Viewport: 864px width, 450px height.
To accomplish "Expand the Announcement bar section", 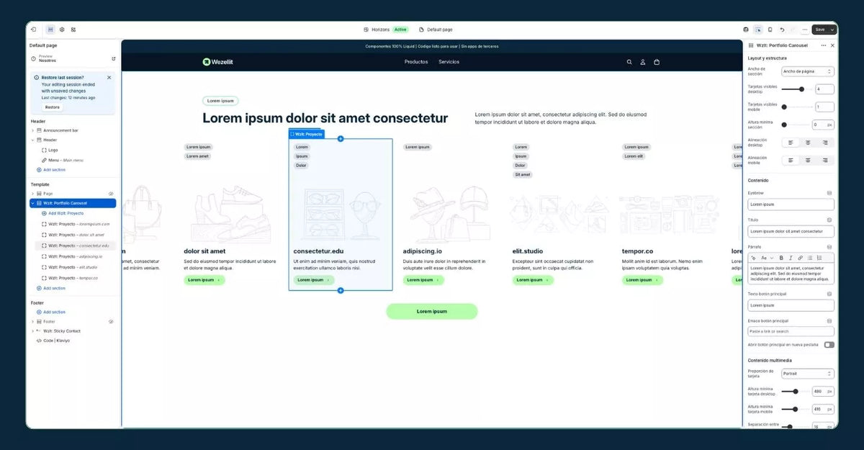I will [32, 130].
